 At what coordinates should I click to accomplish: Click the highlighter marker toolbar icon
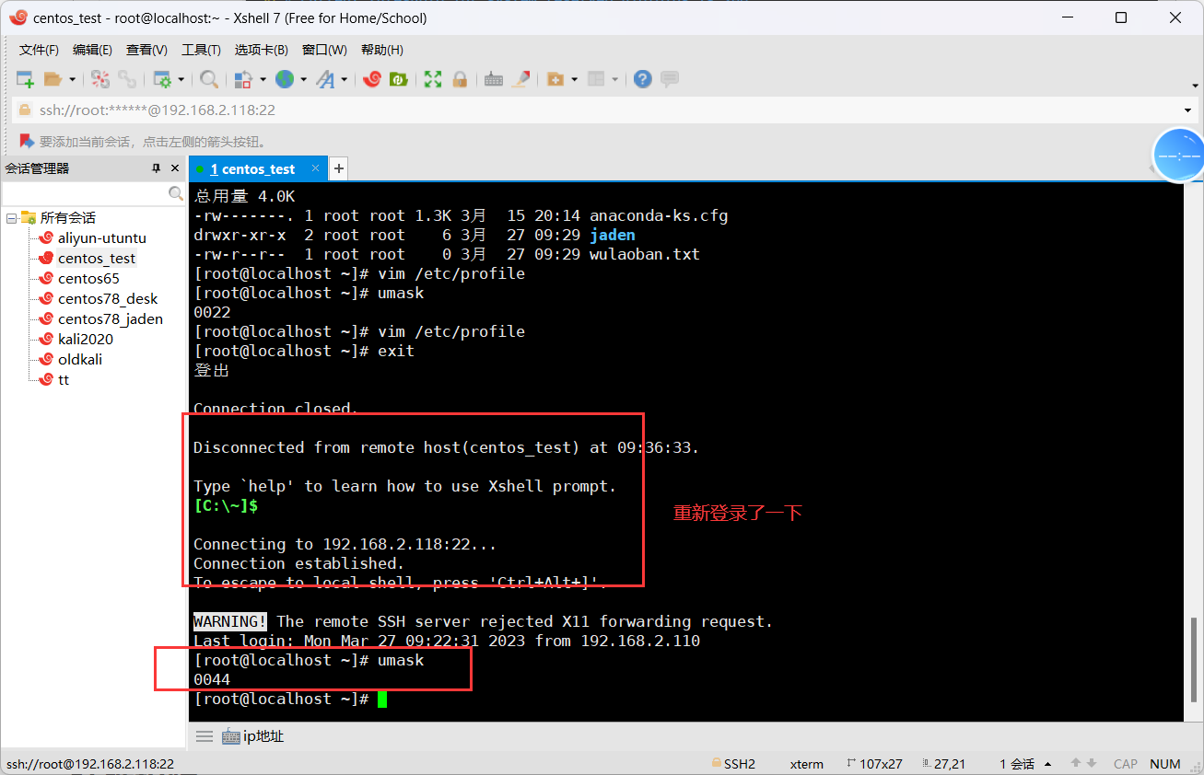pyautogui.click(x=520, y=80)
